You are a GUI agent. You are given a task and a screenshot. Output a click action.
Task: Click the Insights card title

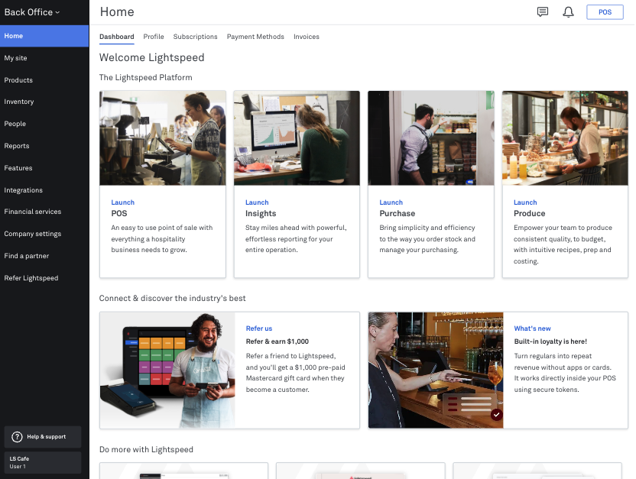(x=261, y=213)
